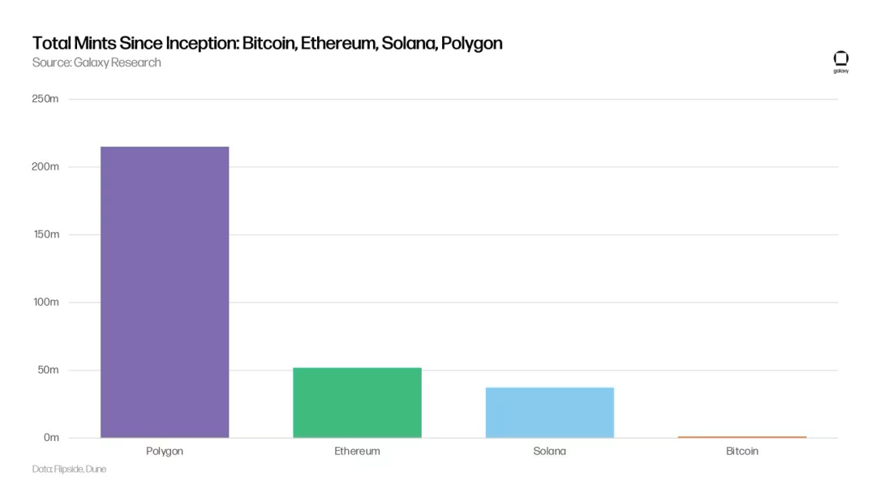Click the 0m y-axis label
This screenshot has width=876, height=493.
click(x=51, y=438)
